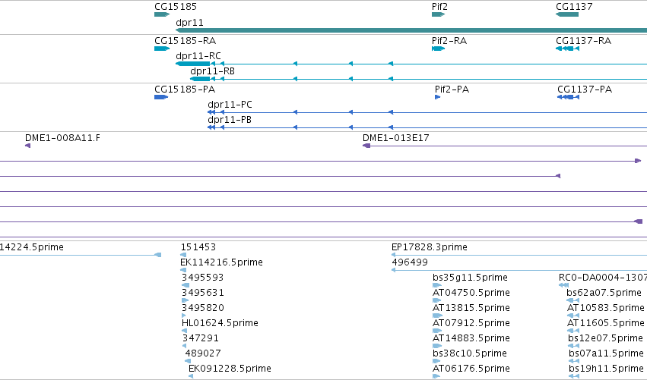This screenshot has height=380, width=647.
Task: Select the EK114216.5prime EST
Action: click(x=221, y=262)
